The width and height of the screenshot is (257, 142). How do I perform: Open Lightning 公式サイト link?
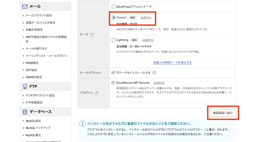click(x=148, y=40)
